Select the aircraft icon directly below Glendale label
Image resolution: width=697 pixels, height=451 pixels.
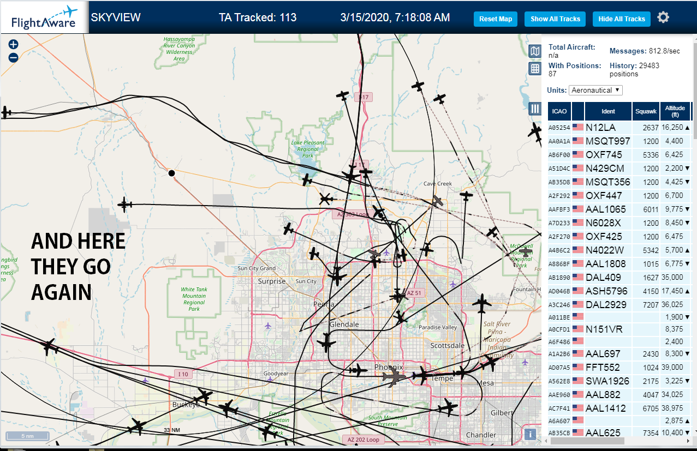click(326, 343)
